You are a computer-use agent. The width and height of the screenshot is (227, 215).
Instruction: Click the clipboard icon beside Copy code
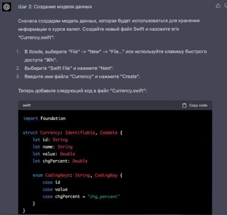pyautogui.click(x=184, y=105)
